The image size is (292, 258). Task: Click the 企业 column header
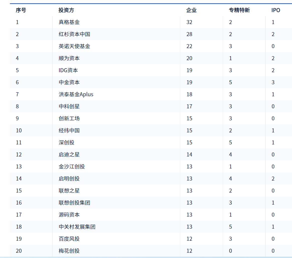click(191, 10)
